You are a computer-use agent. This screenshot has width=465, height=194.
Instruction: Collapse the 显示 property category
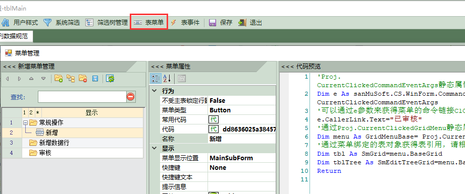[154, 148]
